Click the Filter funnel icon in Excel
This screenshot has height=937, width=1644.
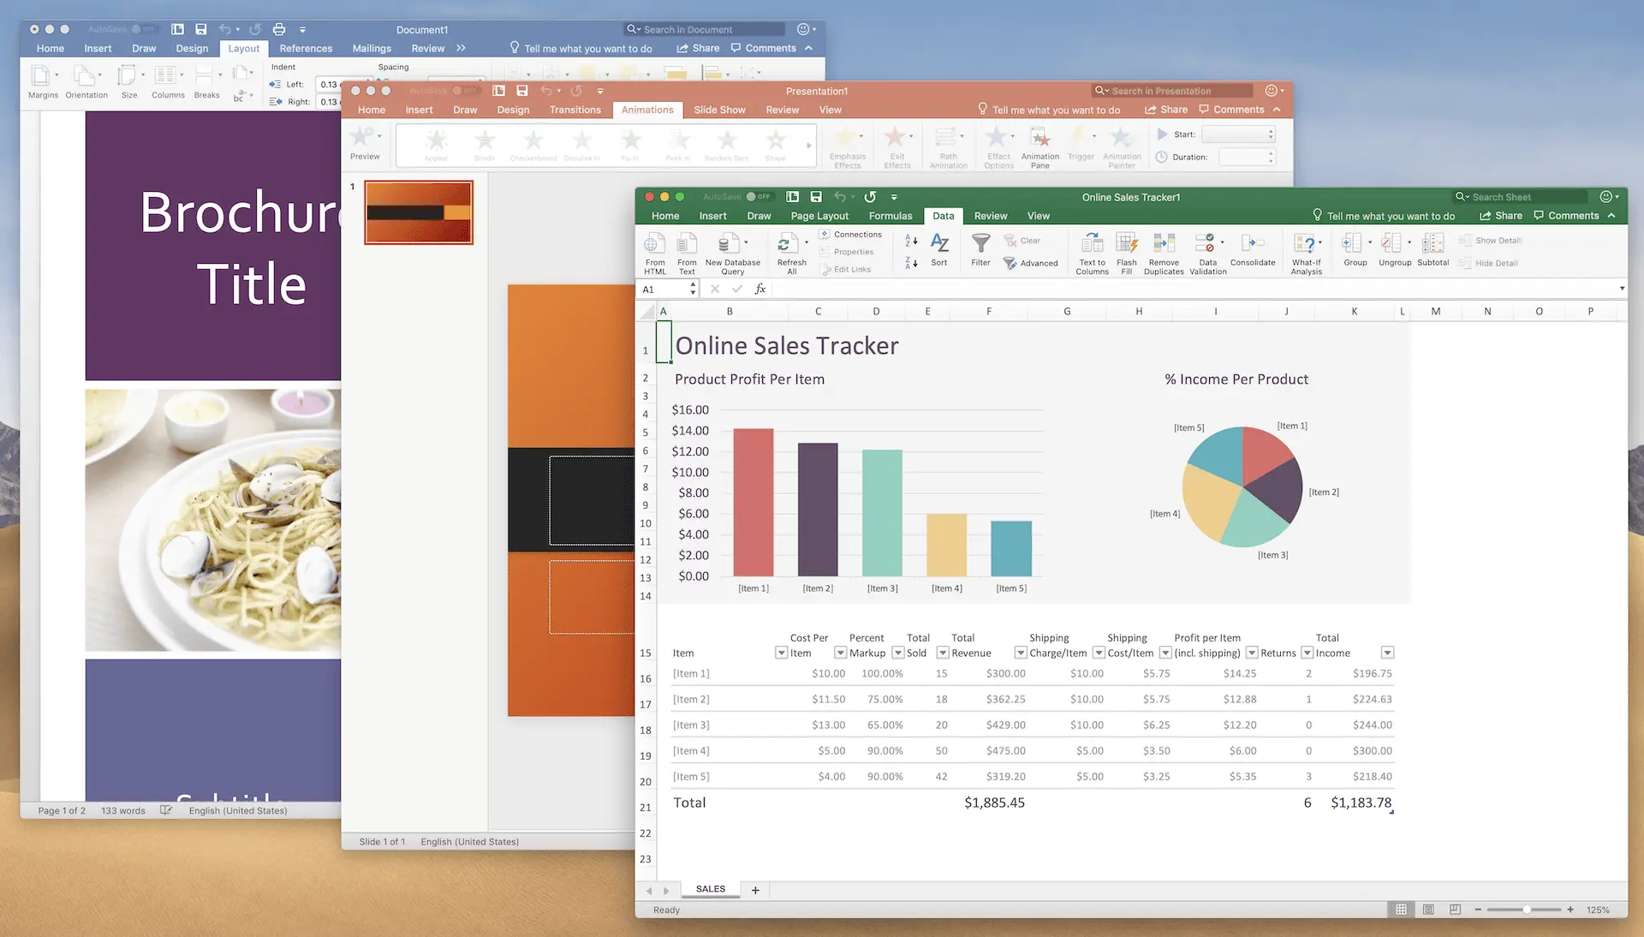980,244
